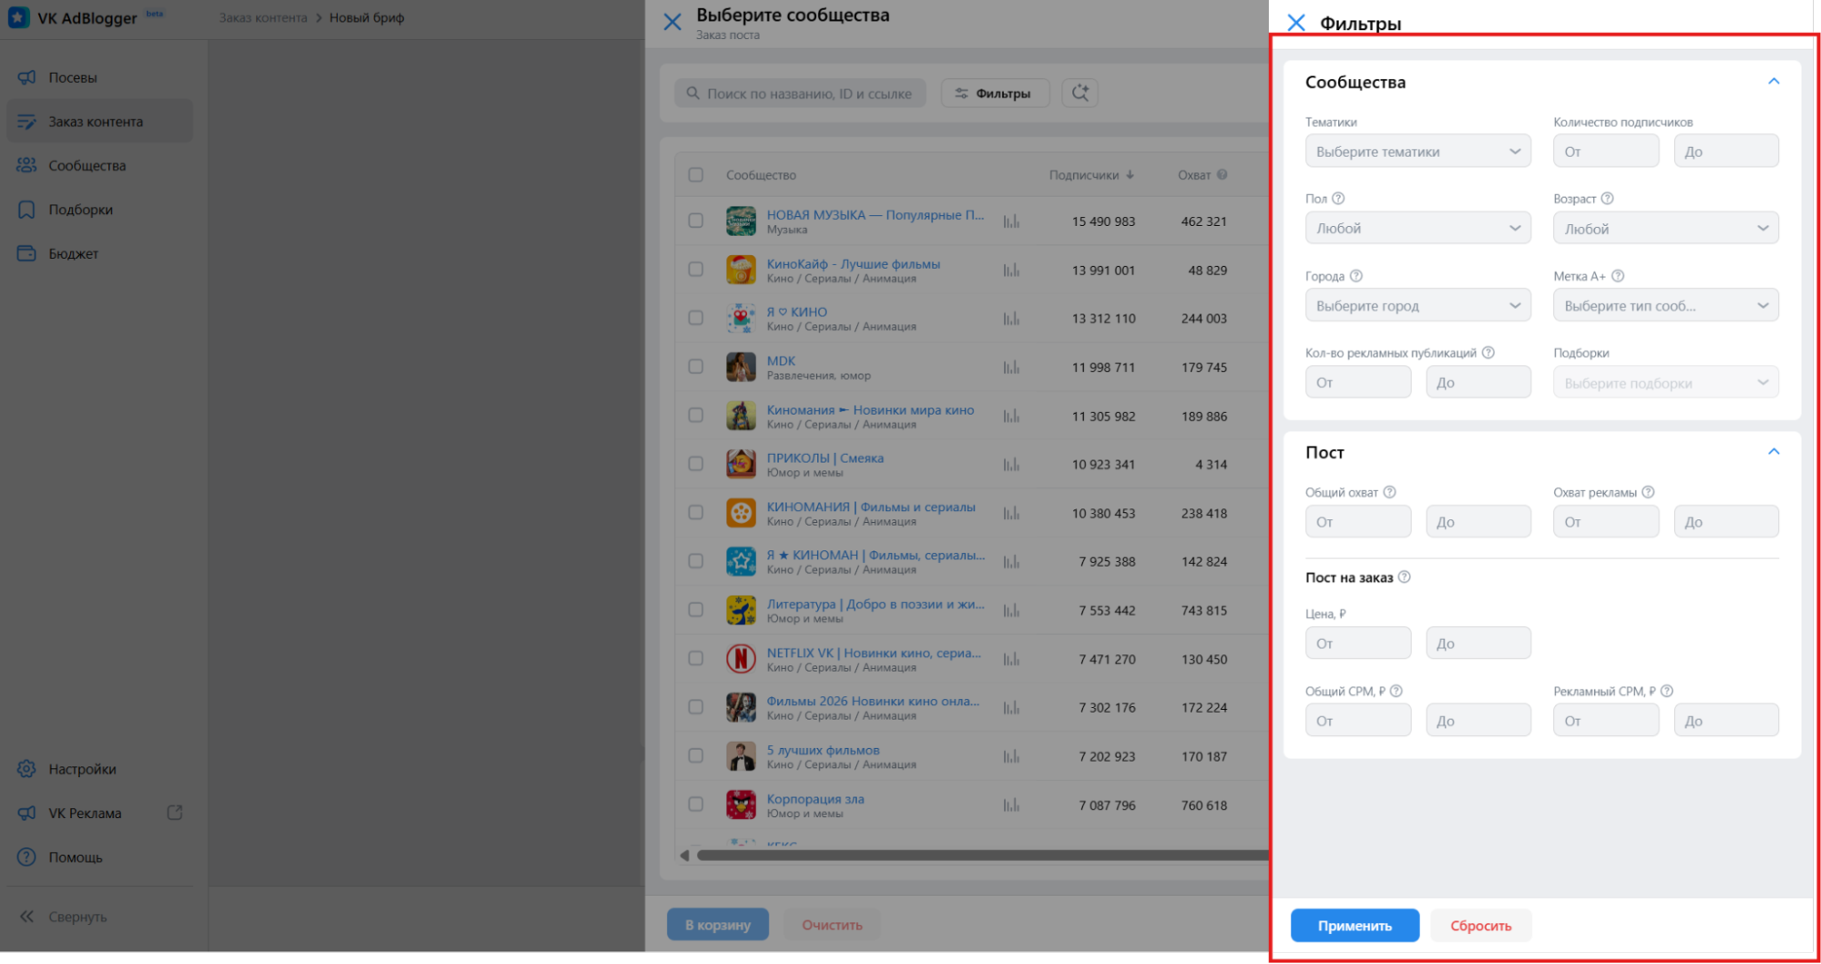This screenshot has height=964, width=1821.
Task: Collapse the Пост filter section
Action: point(1773,452)
